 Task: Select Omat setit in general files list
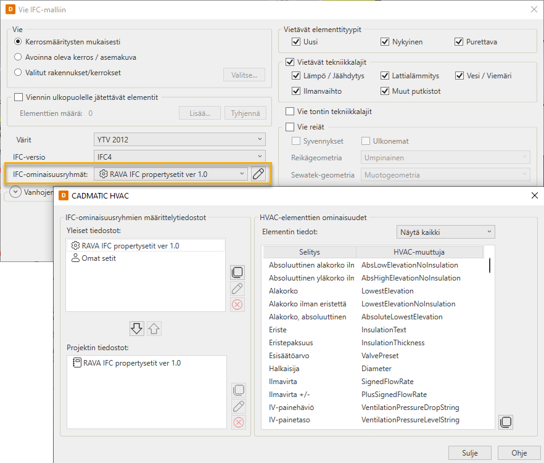99,258
